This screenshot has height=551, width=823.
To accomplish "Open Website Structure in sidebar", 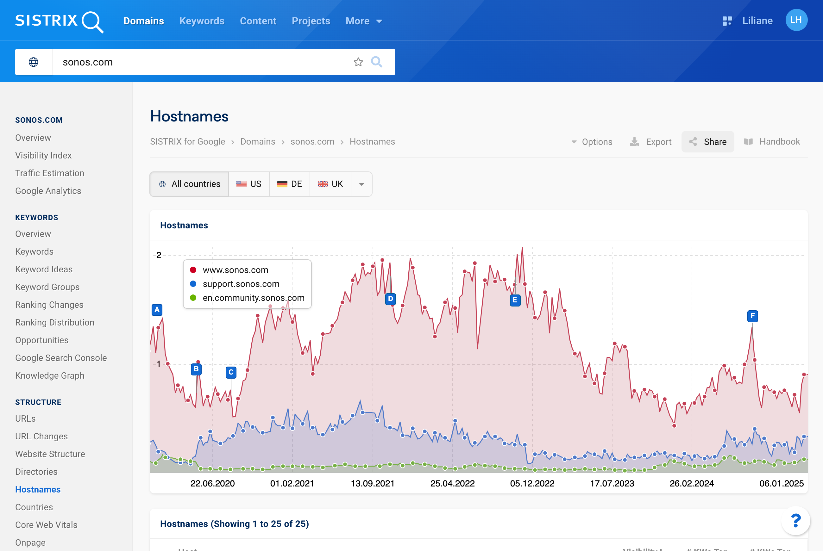I will tap(50, 454).
